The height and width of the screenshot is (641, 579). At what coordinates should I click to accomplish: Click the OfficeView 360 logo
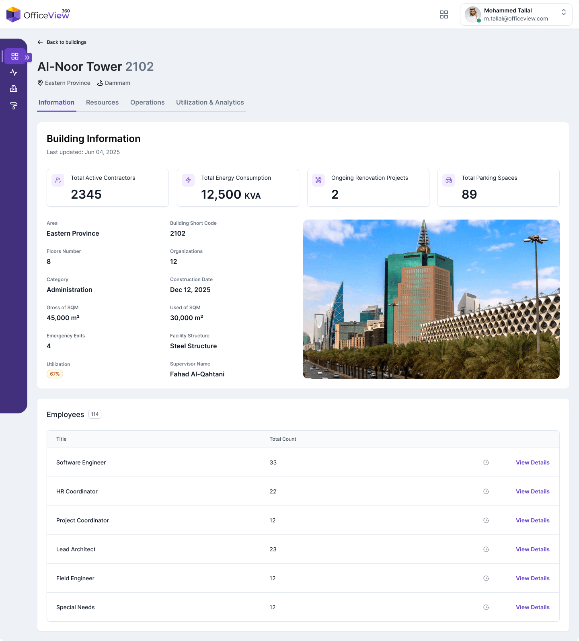pos(38,14)
